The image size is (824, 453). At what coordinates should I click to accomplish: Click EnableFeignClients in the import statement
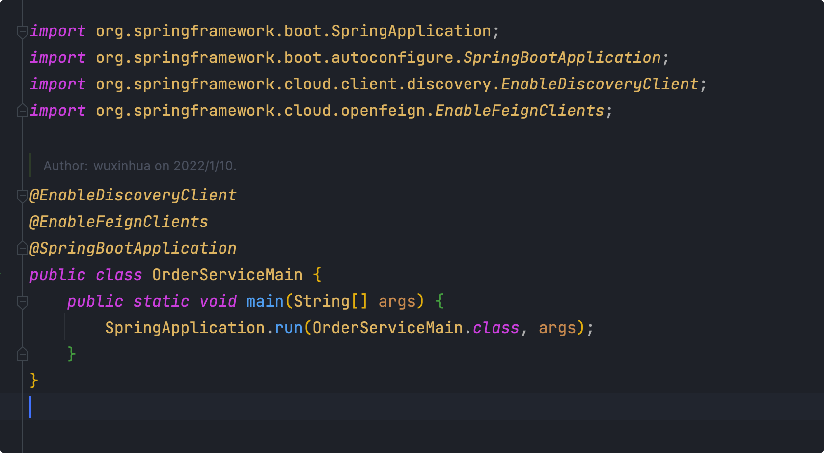(520, 111)
